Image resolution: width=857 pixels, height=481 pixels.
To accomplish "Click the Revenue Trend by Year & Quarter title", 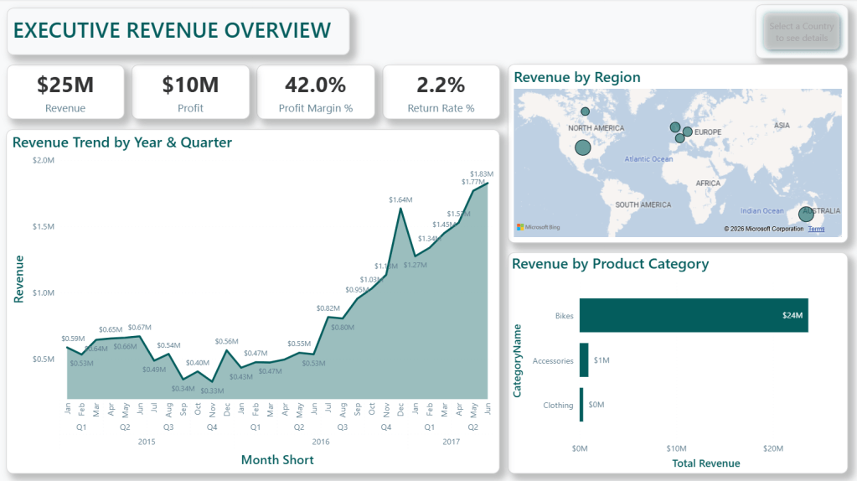I will point(122,142).
